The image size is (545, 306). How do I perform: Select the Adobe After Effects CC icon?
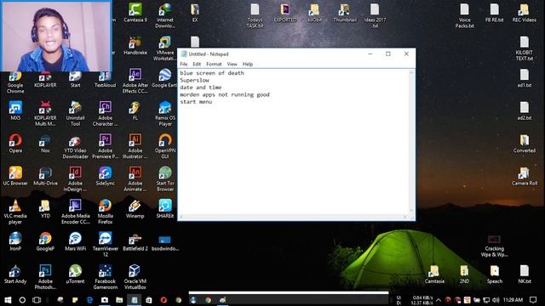coord(135,81)
